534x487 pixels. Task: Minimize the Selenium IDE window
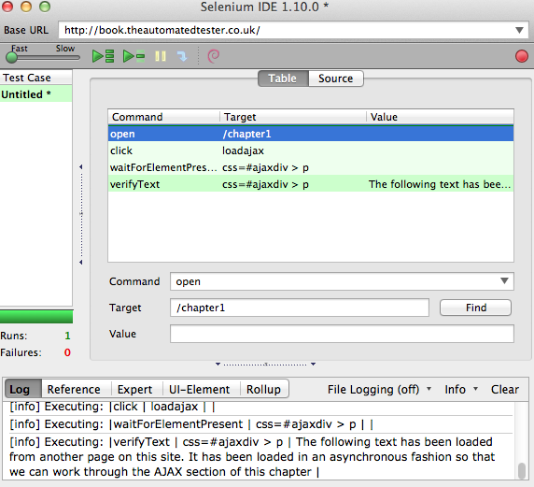(x=26, y=7)
